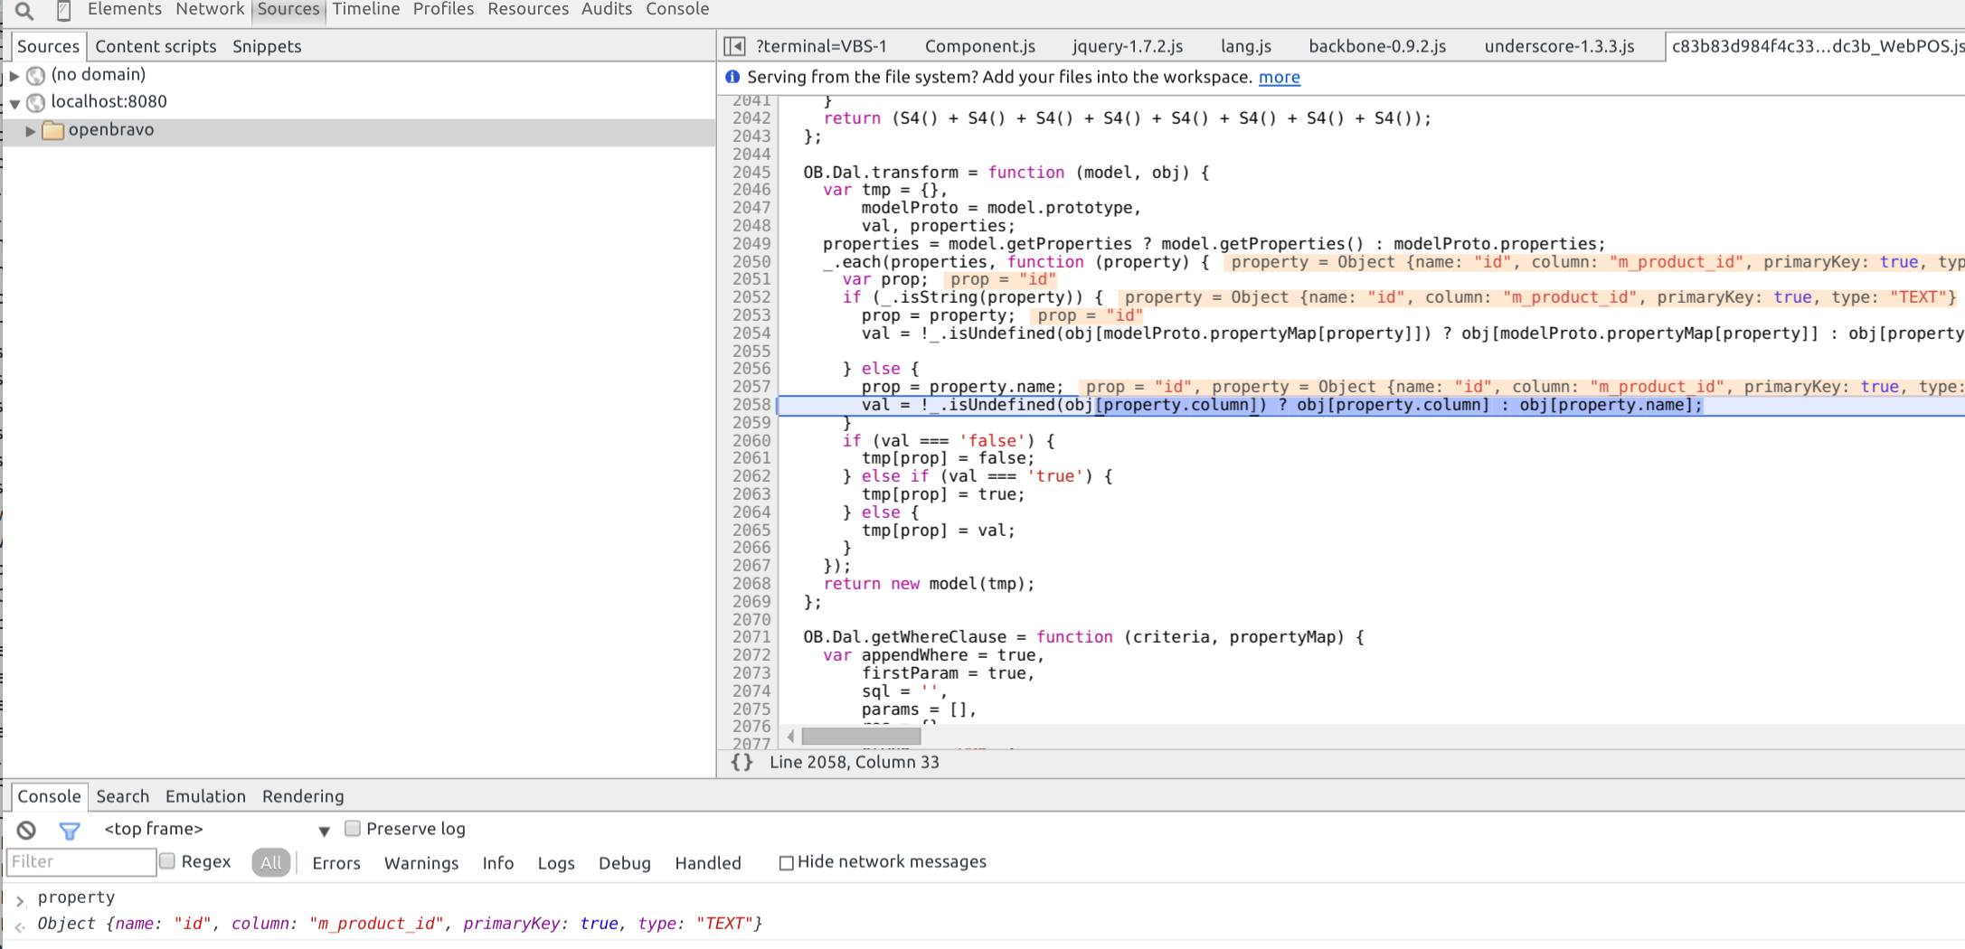Toggle the console filter funnel icon

coord(69,830)
